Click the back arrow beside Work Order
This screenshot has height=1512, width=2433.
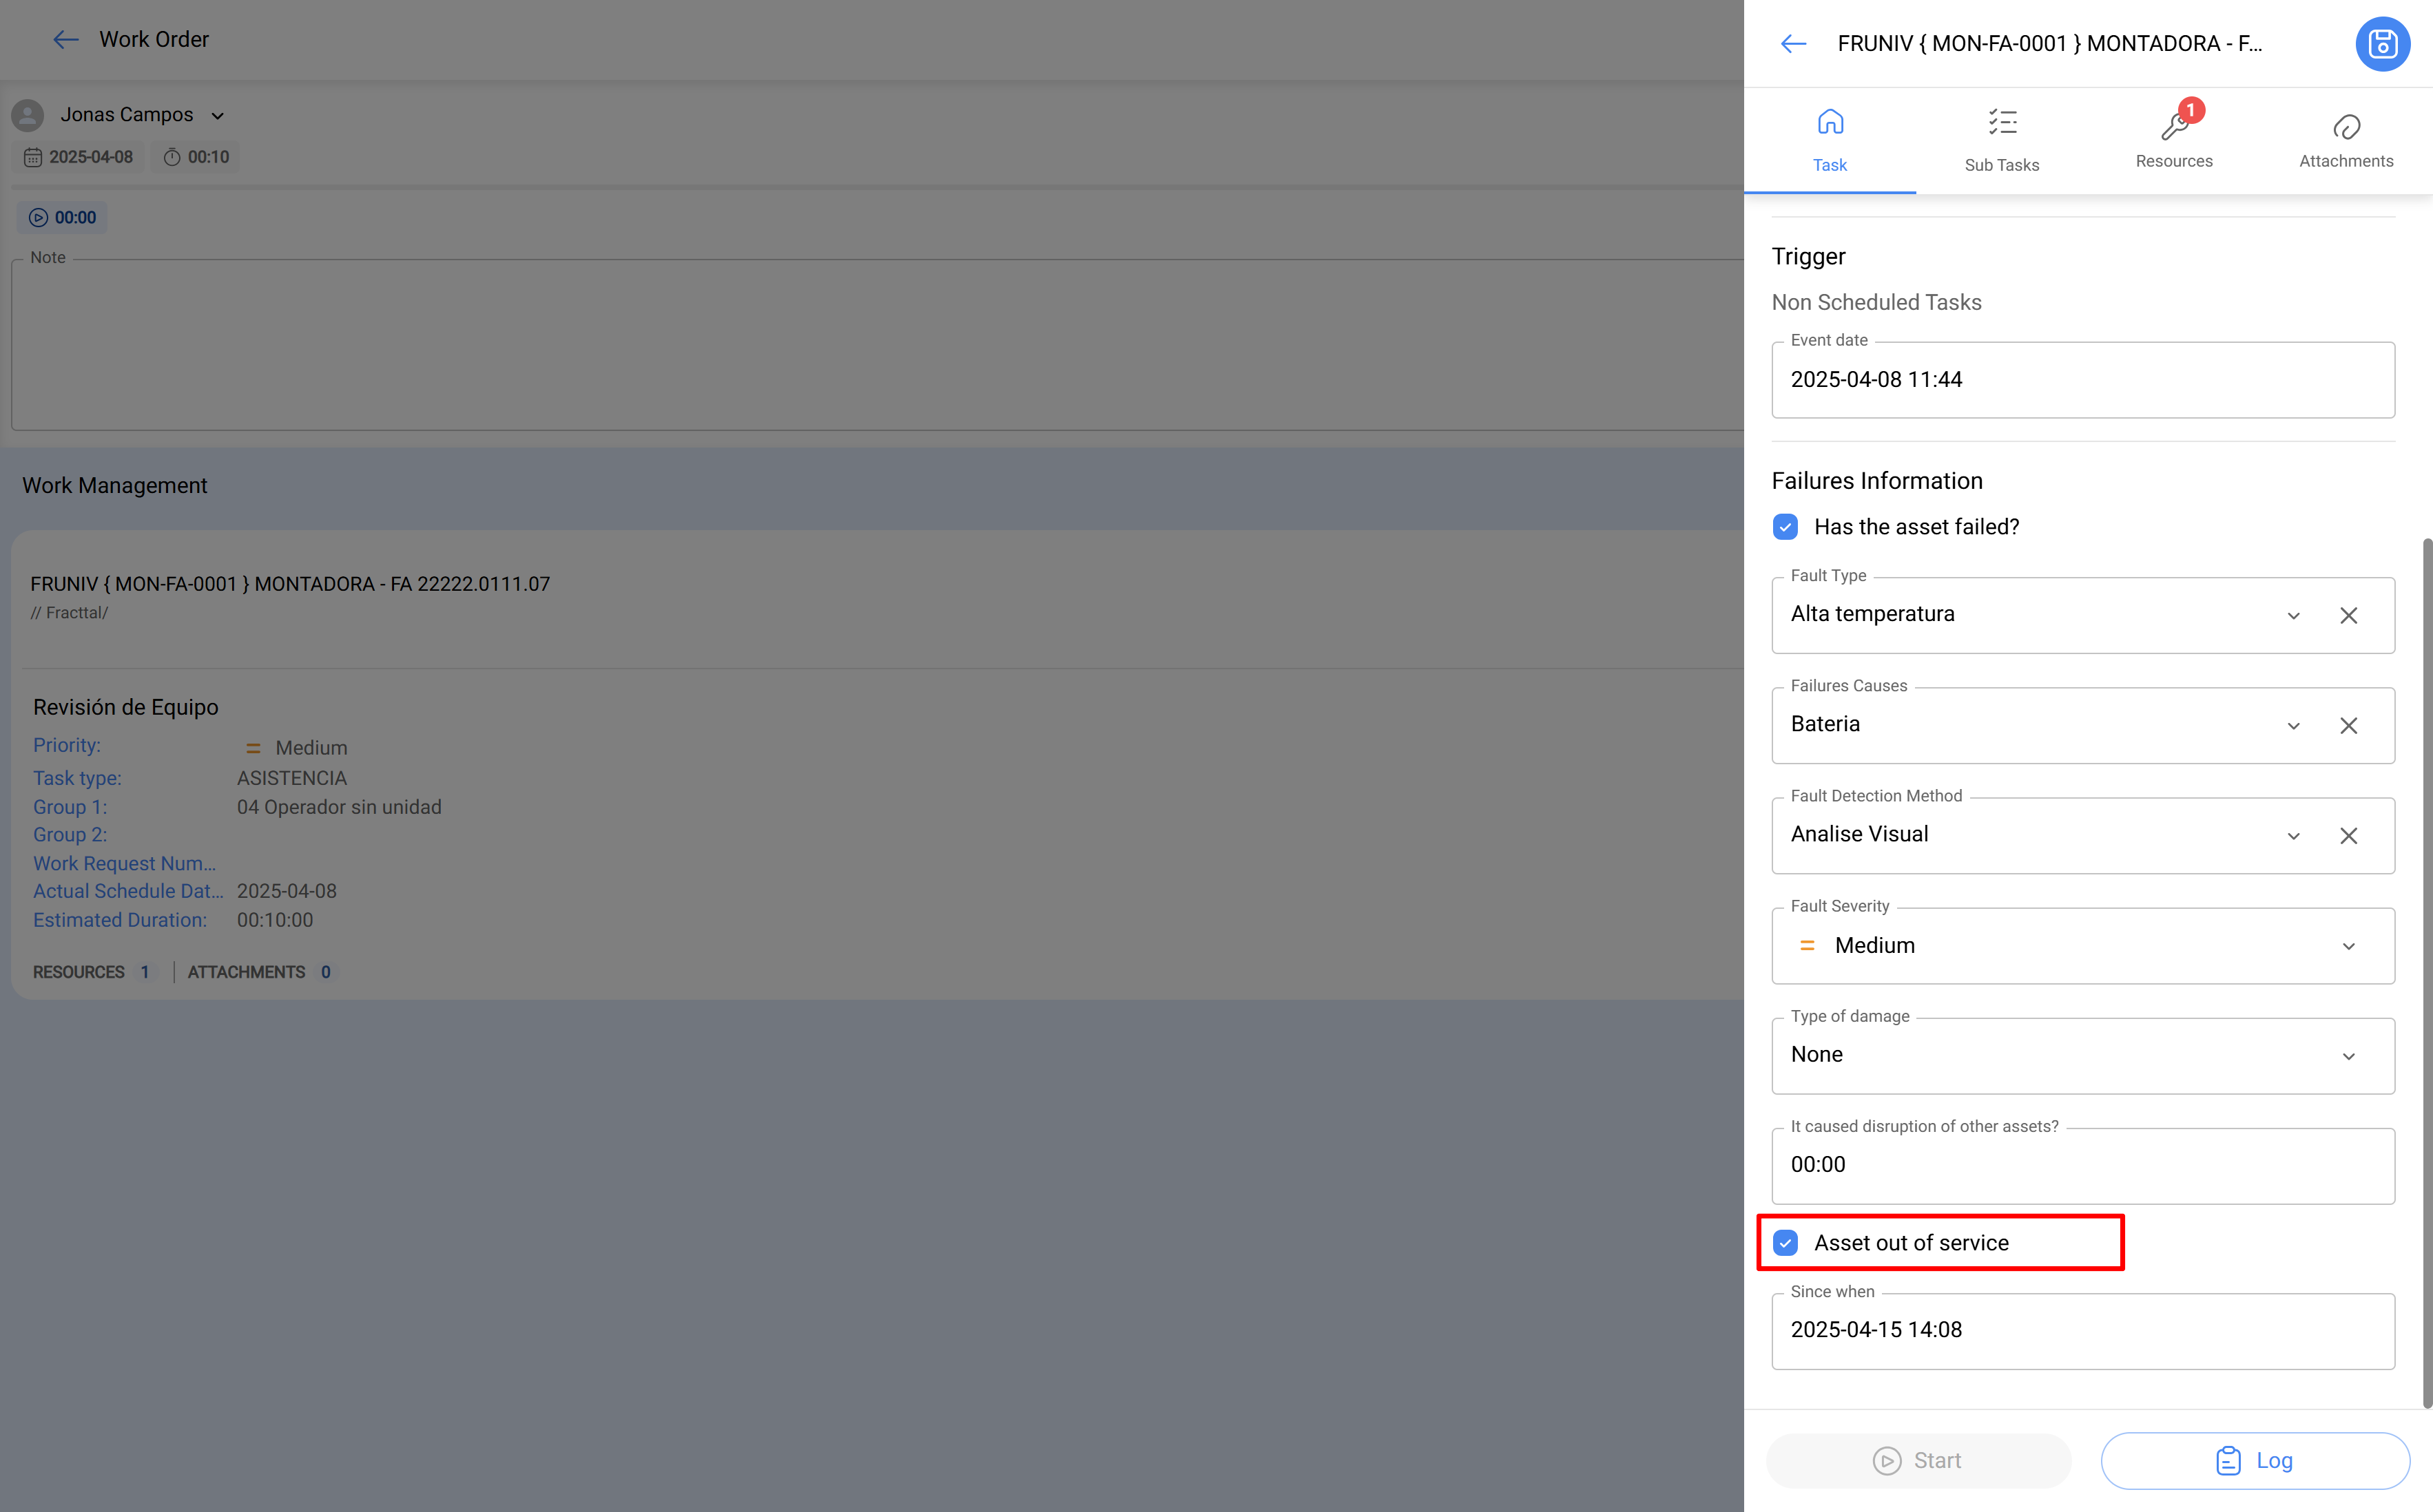(65, 39)
